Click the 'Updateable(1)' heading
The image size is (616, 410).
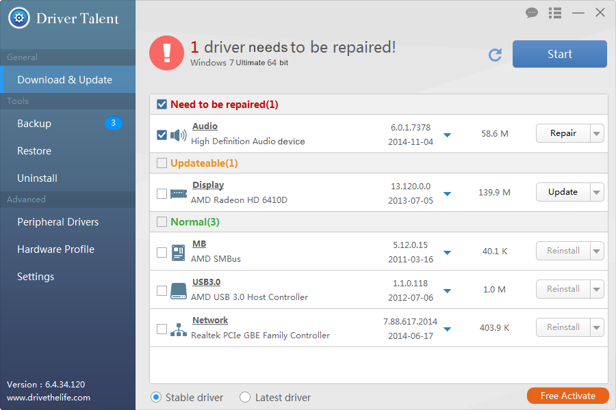tap(204, 163)
